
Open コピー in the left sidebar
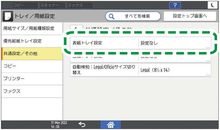(x=32, y=66)
